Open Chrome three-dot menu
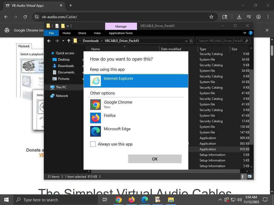Screen dimensions: 274x205 point(268,17)
